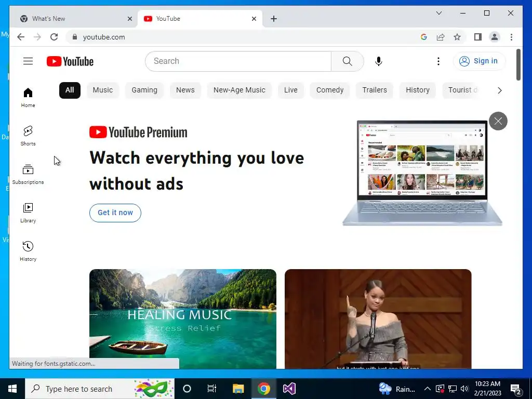Open the YouTube hamburger guide menu
Screen dimensions: 532x399
pos(28,61)
